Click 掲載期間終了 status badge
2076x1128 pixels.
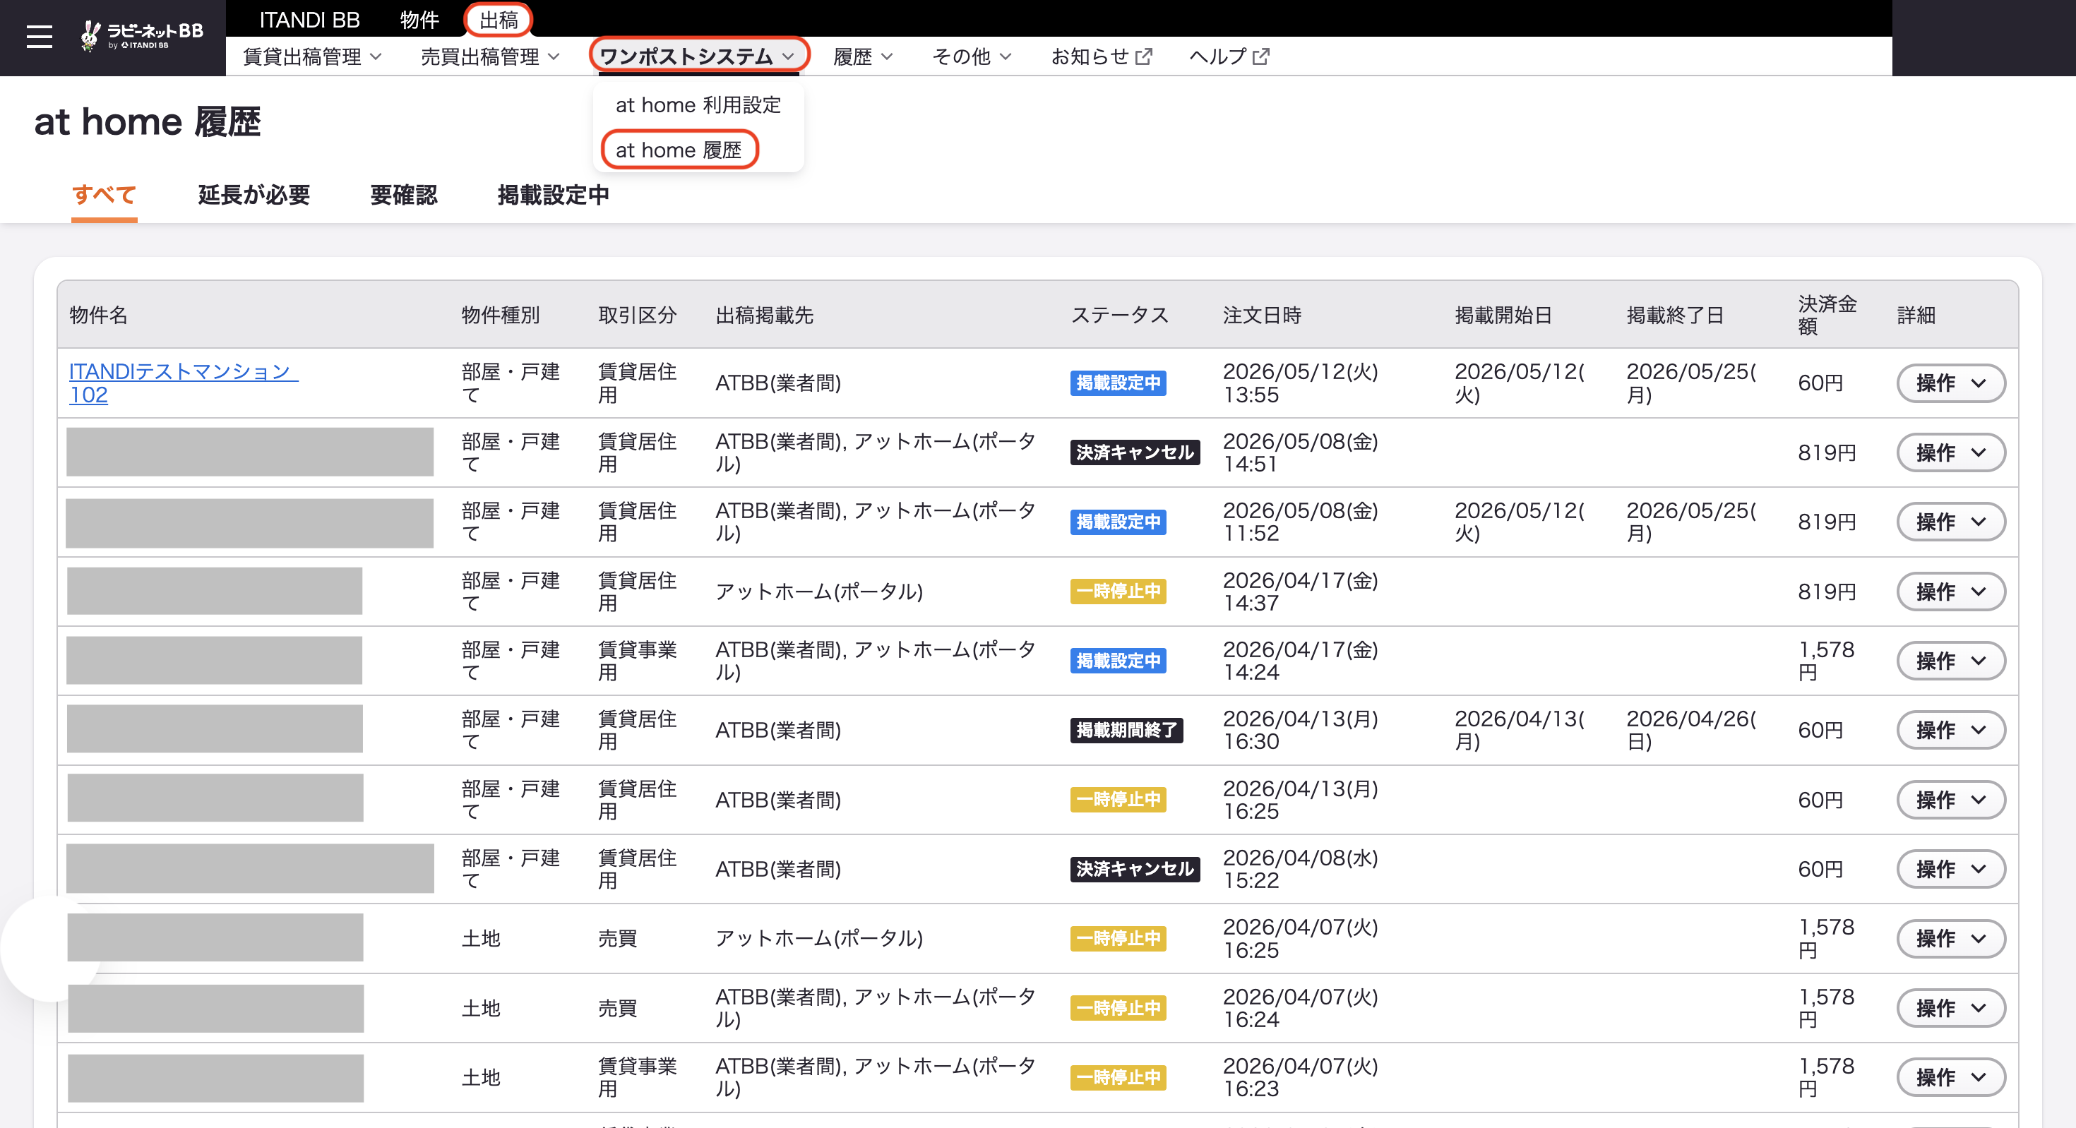1126,730
